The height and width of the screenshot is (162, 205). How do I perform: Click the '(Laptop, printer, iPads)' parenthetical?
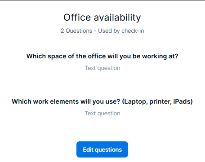pos(157,102)
